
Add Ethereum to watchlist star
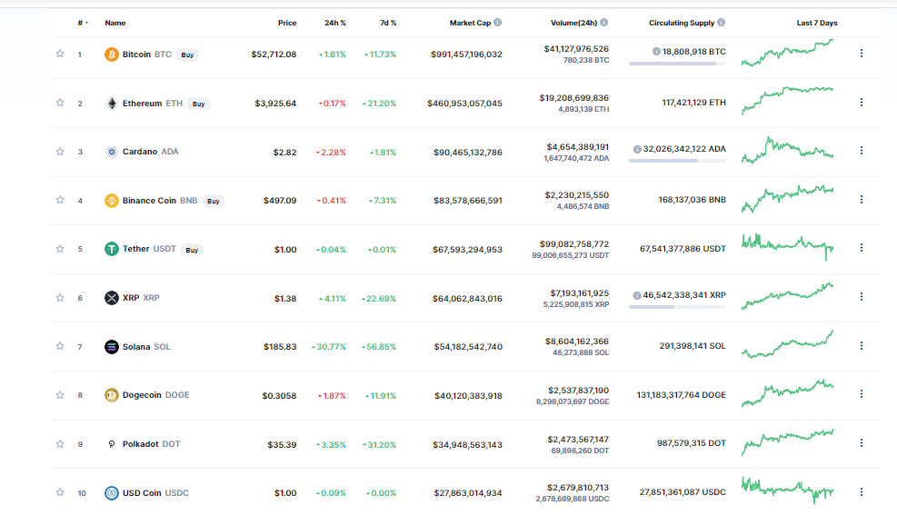(60, 103)
